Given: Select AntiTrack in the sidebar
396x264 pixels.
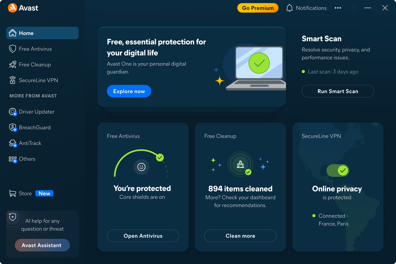Looking at the screenshot, I should coord(33,143).
